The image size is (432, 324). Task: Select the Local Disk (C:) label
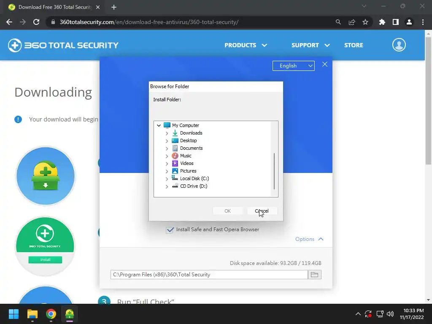tap(194, 178)
